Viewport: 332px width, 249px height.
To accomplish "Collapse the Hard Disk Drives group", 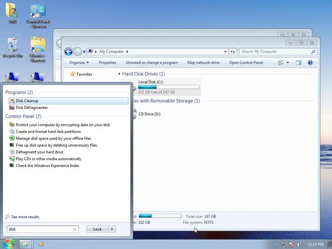I will tap(119, 74).
